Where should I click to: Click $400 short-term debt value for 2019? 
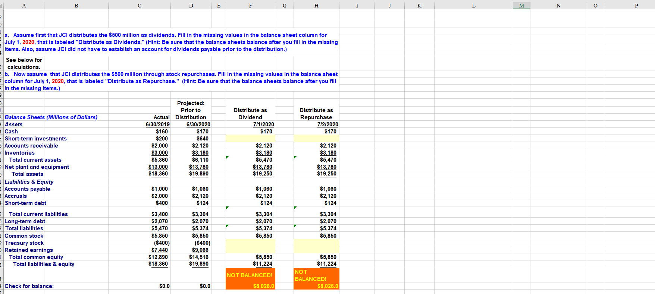point(162,203)
